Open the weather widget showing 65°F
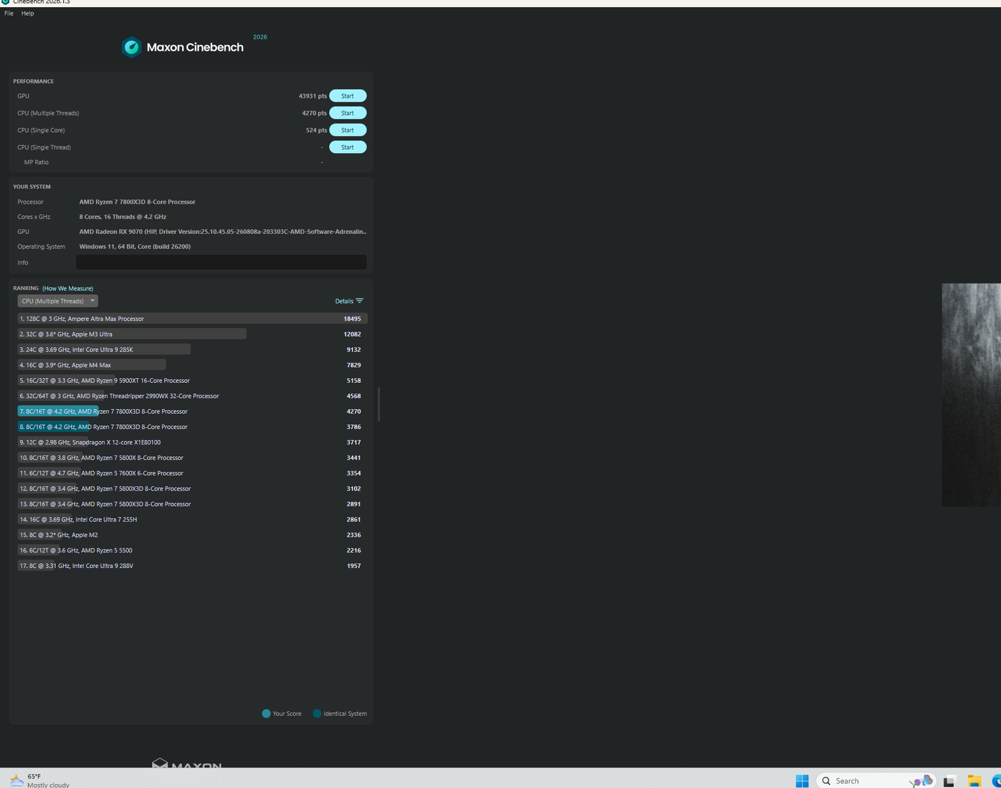This screenshot has height=788, width=1001. point(39,780)
